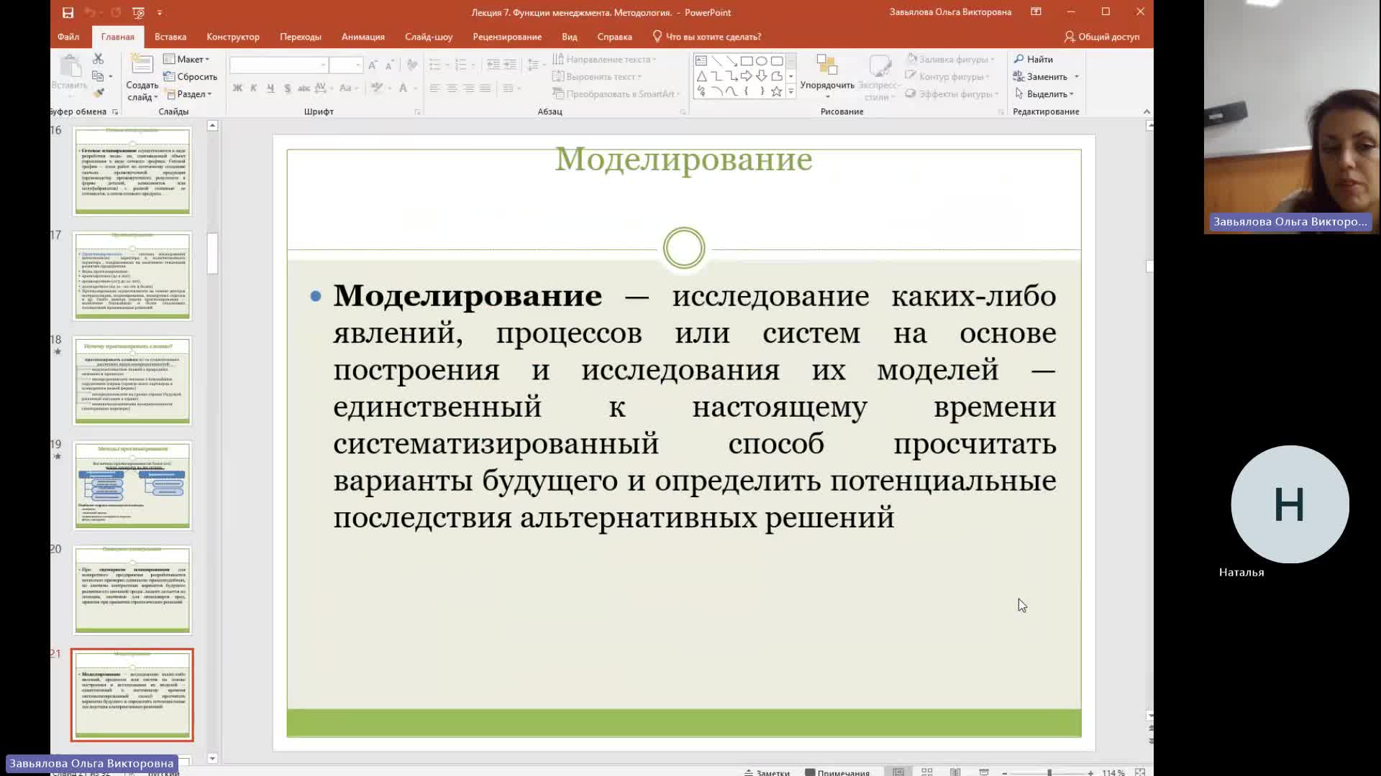Collapse the ribbon with chevron arrow
Viewport: 1381px width, 776px height.
tap(1147, 111)
